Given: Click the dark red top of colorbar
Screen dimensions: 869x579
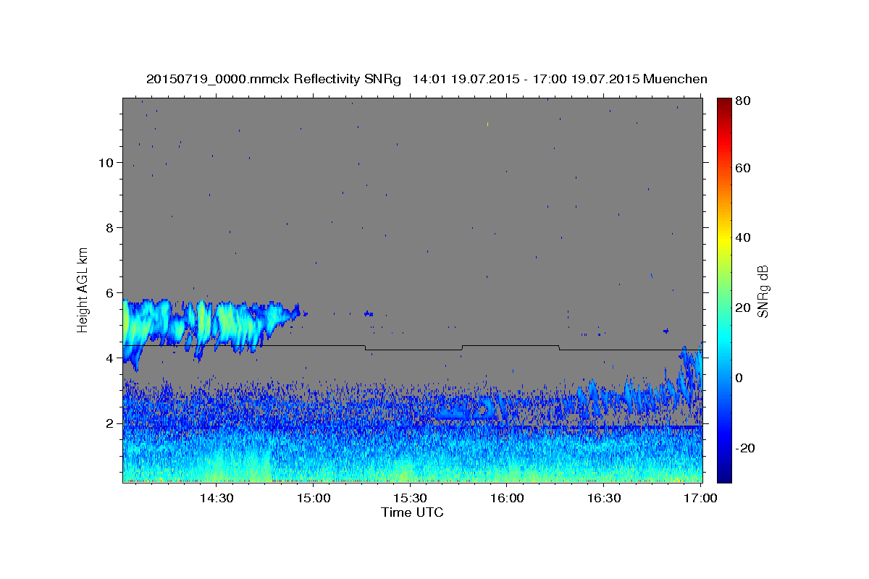Looking at the screenshot, I should pyautogui.click(x=724, y=103).
